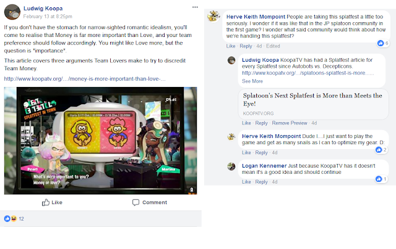Screen dimensions: 396x249
Task: Click KOOPATV.ORG source in link preview
Action: 258,113
